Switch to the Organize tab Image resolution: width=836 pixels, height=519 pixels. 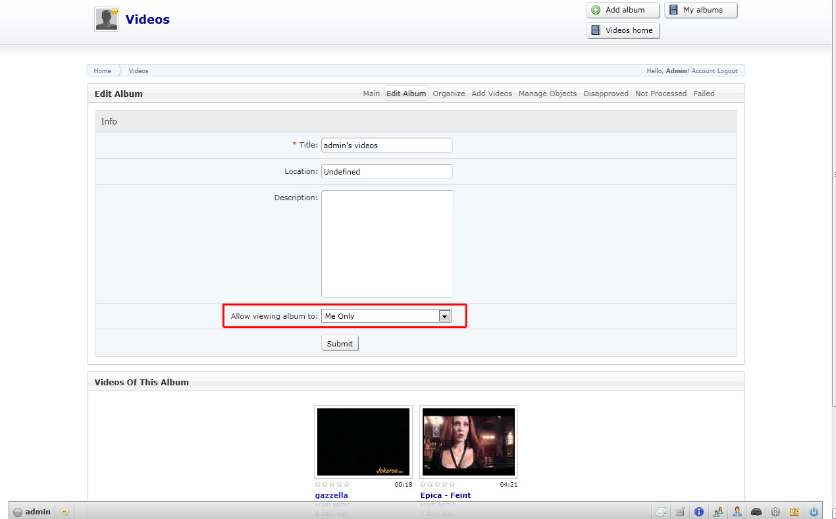coord(449,94)
